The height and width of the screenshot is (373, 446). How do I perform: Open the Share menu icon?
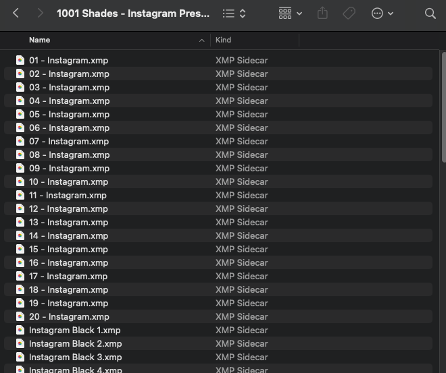322,13
